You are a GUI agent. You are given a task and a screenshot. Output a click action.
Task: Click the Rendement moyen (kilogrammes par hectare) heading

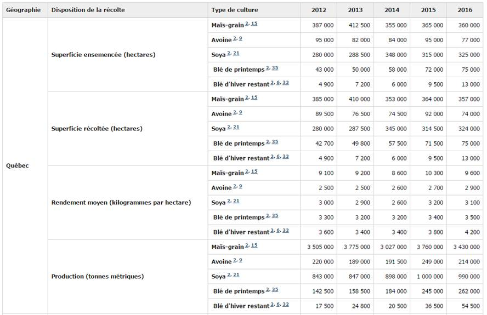tap(121, 203)
